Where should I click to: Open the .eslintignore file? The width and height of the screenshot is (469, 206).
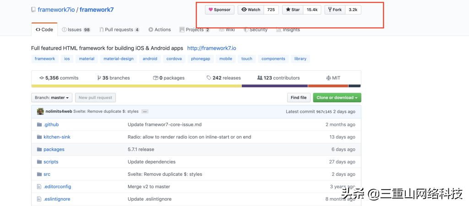(57, 199)
